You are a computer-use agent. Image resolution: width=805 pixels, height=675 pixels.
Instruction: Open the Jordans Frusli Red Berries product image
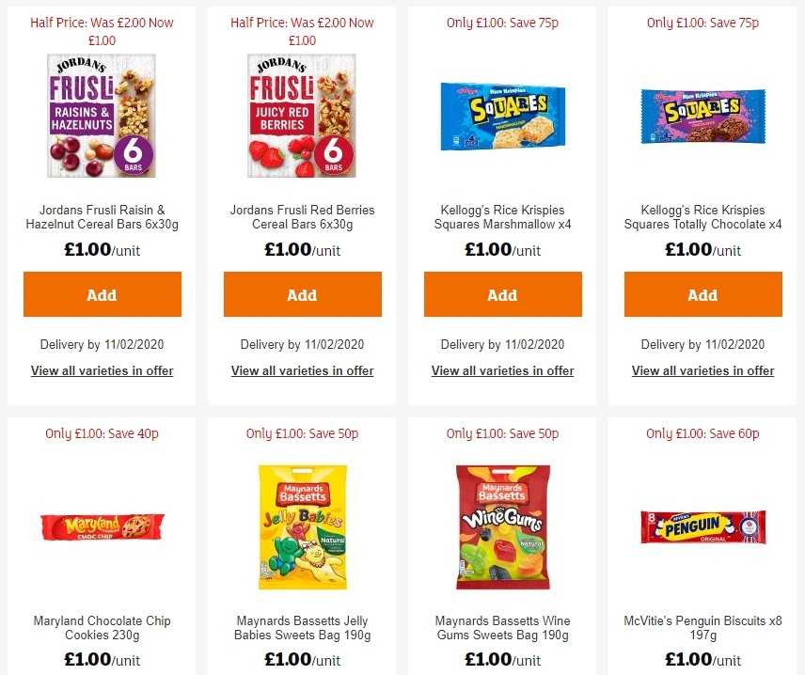[302, 117]
